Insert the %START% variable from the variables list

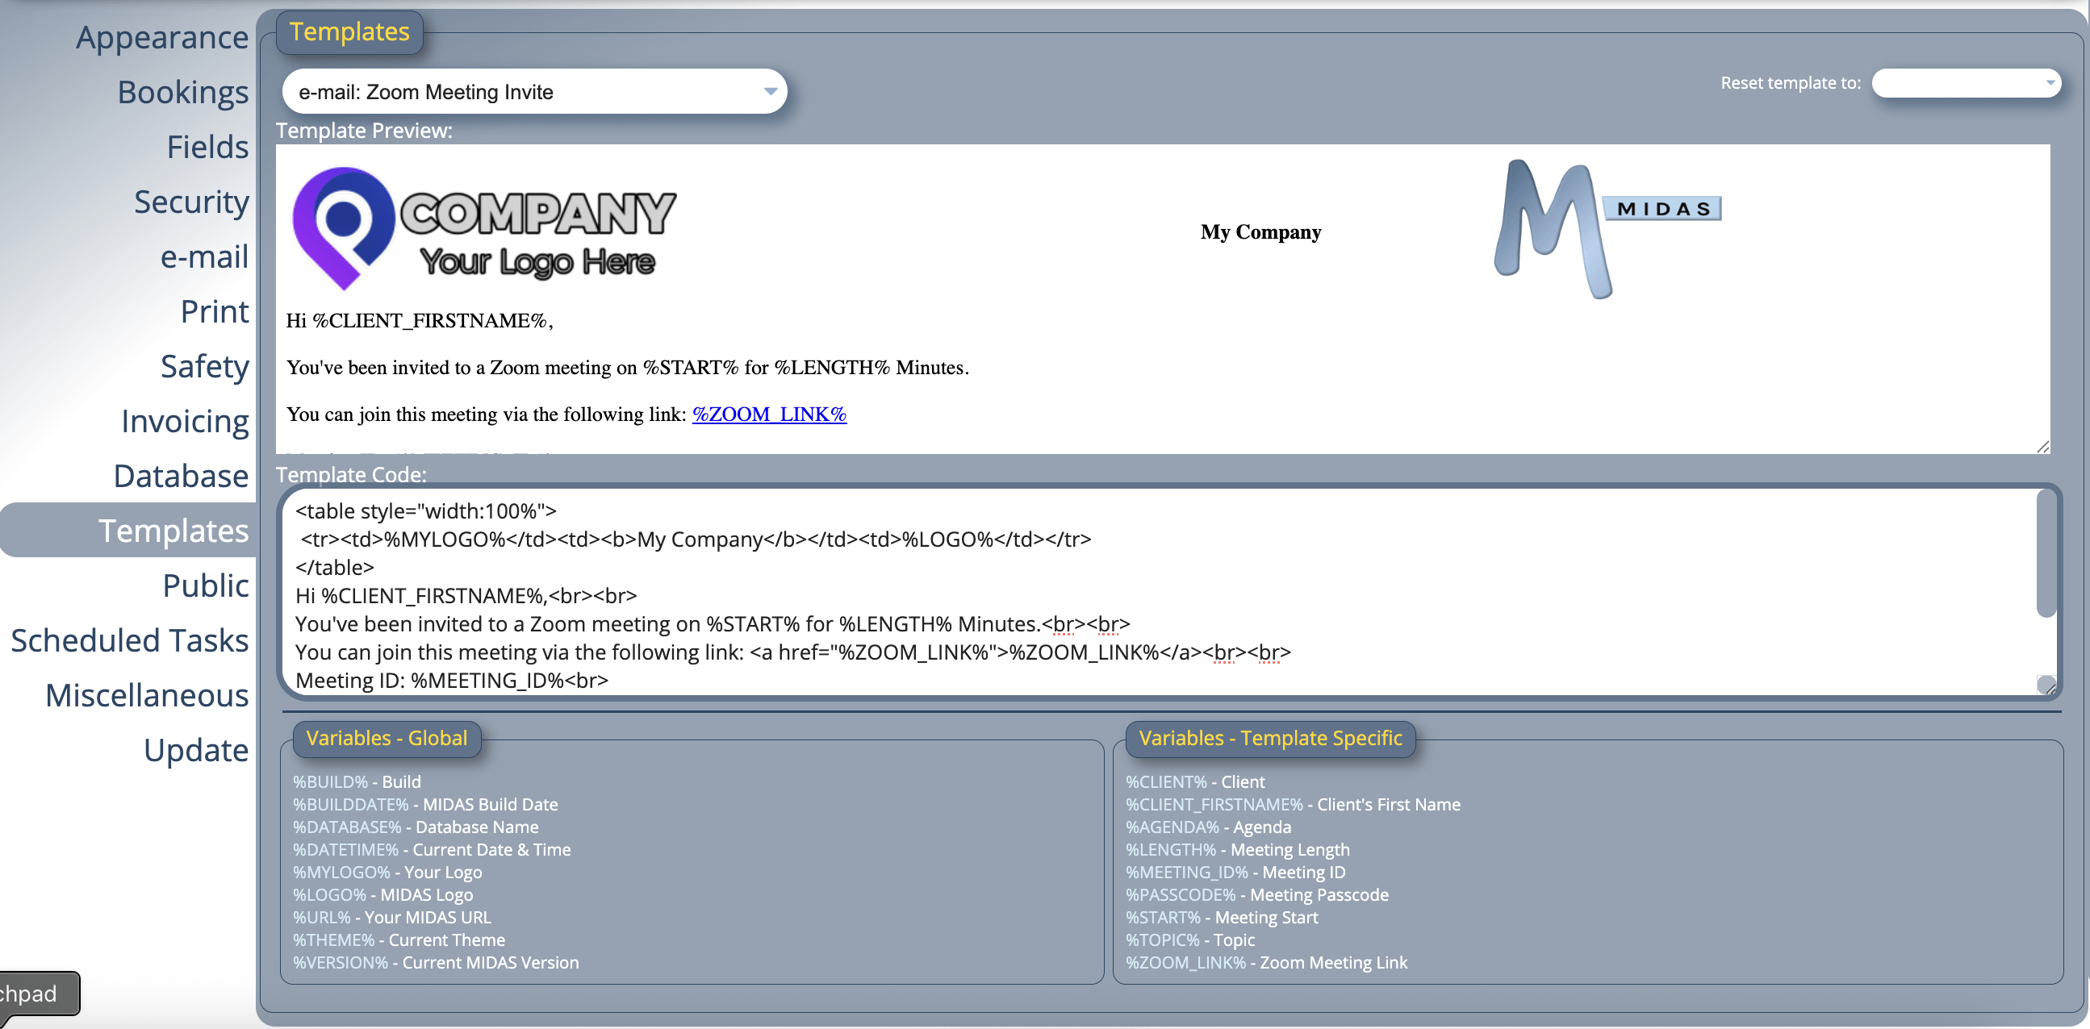click(x=1163, y=918)
